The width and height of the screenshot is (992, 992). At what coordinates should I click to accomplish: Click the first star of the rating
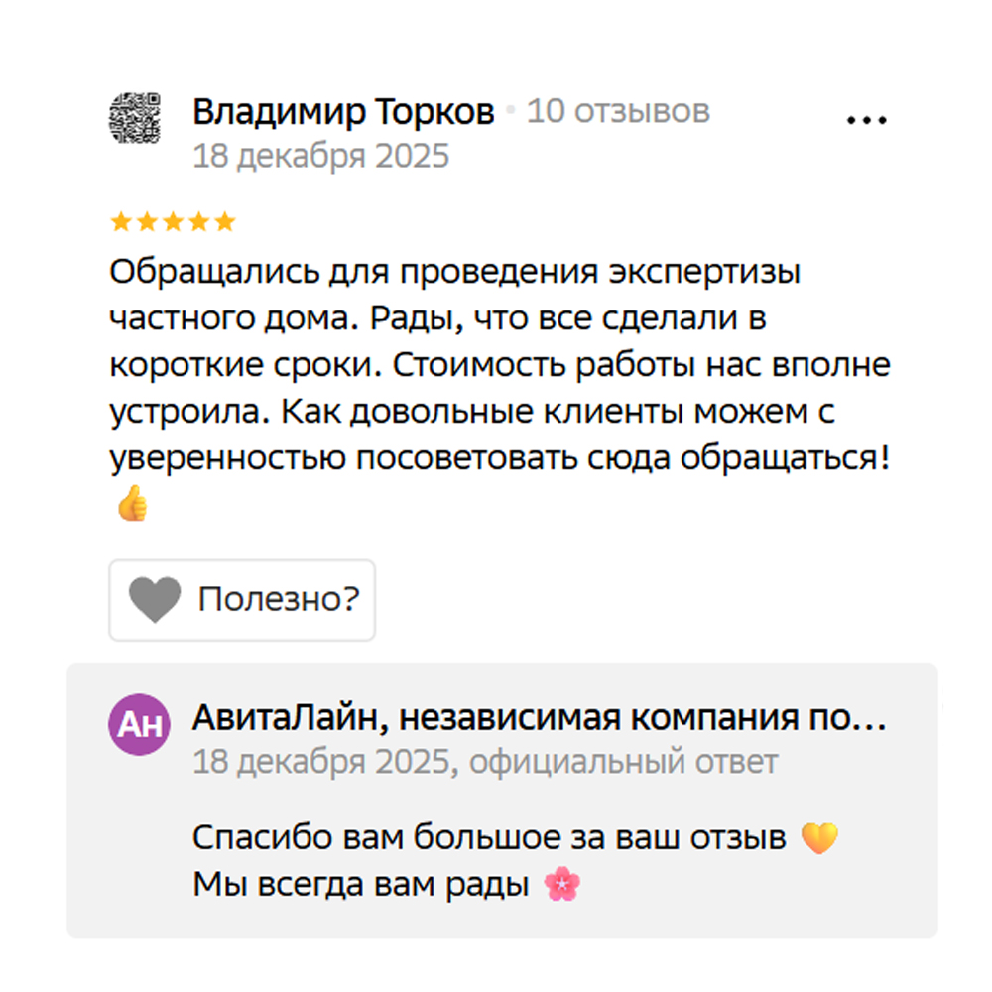[x=121, y=221]
